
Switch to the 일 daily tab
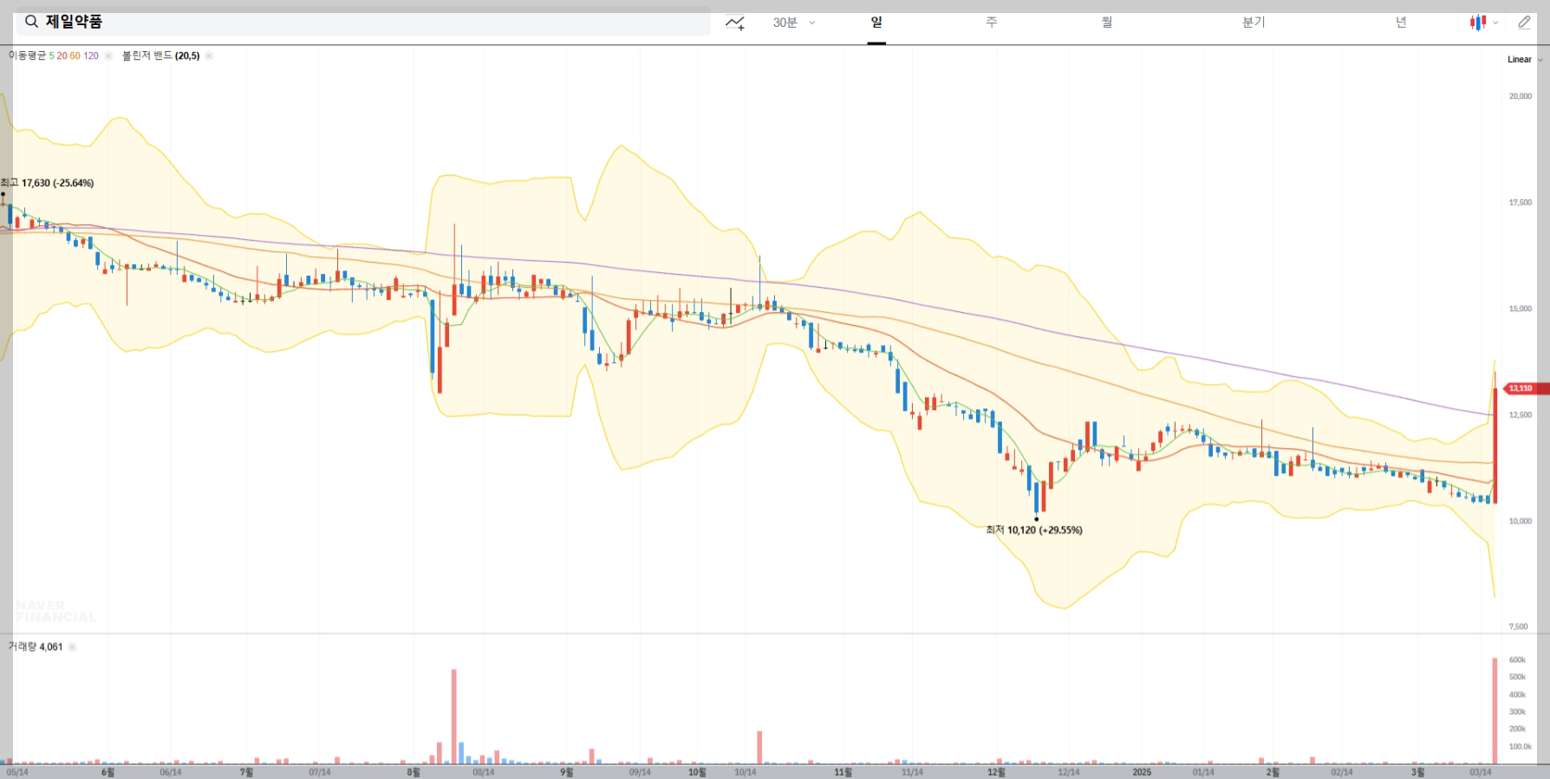(876, 23)
